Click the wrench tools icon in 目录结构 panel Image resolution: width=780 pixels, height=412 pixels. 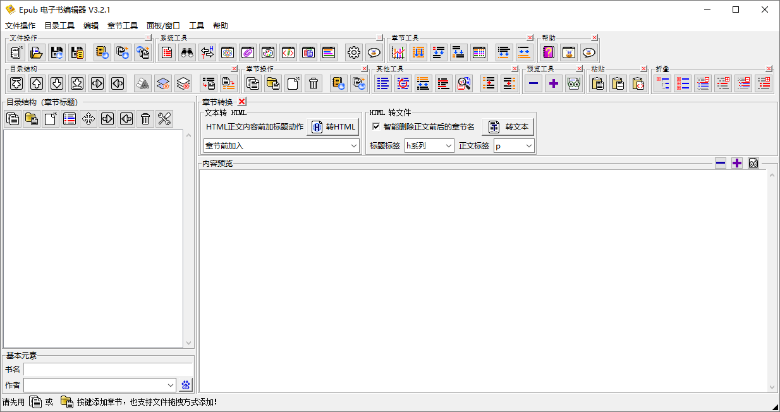point(164,119)
